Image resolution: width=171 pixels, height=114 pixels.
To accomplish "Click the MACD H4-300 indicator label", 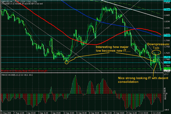I will pyautogui.click(x=17, y=75).
